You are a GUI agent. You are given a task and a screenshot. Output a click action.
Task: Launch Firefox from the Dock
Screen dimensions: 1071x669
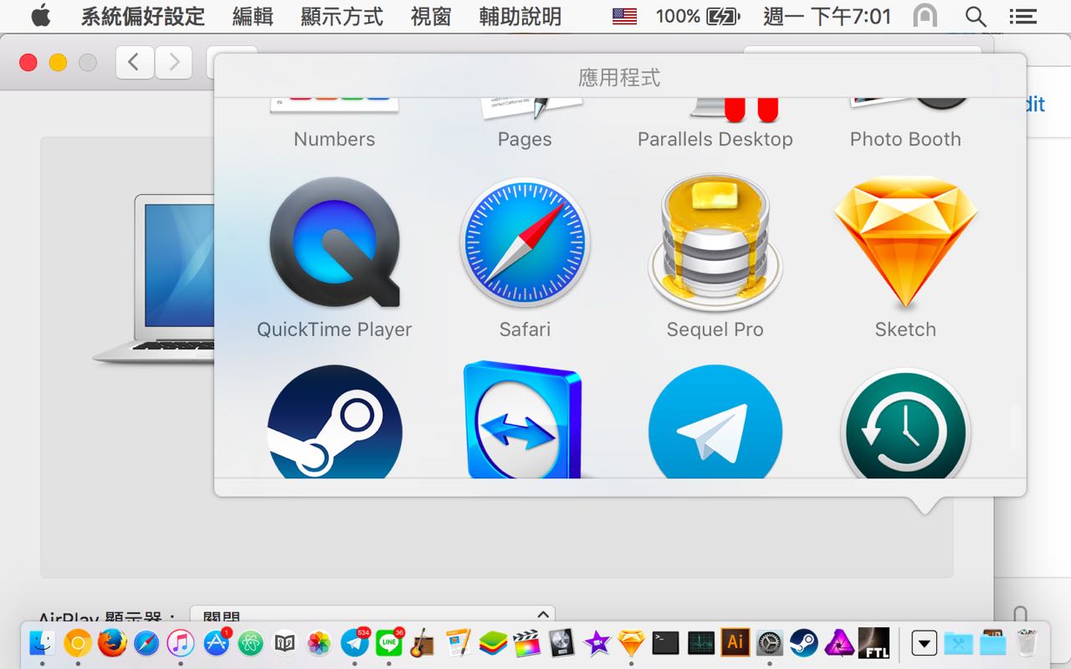click(x=112, y=642)
